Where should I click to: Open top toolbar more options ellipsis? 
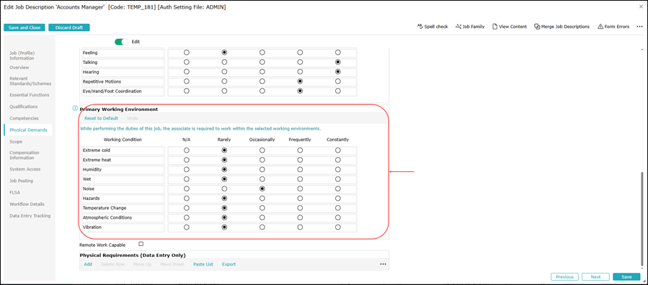coord(639,27)
